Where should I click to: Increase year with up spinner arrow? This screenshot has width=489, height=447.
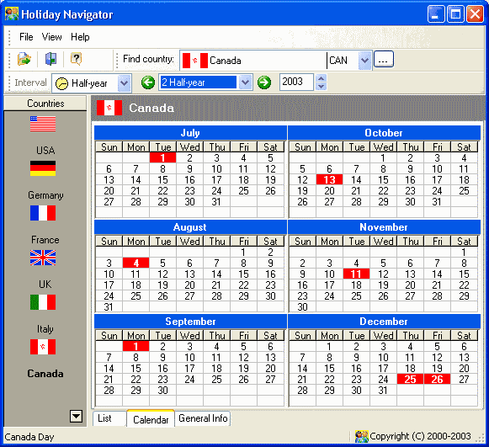(x=322, y=78)
